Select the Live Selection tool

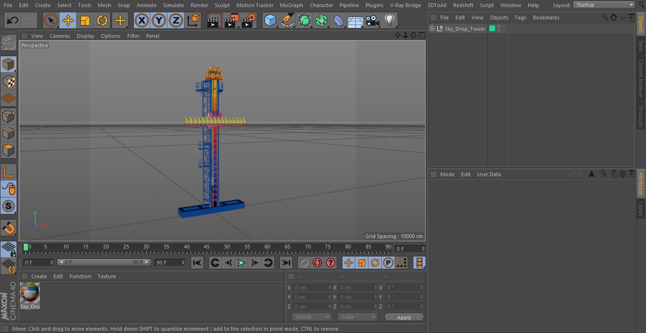coord(51,20)
